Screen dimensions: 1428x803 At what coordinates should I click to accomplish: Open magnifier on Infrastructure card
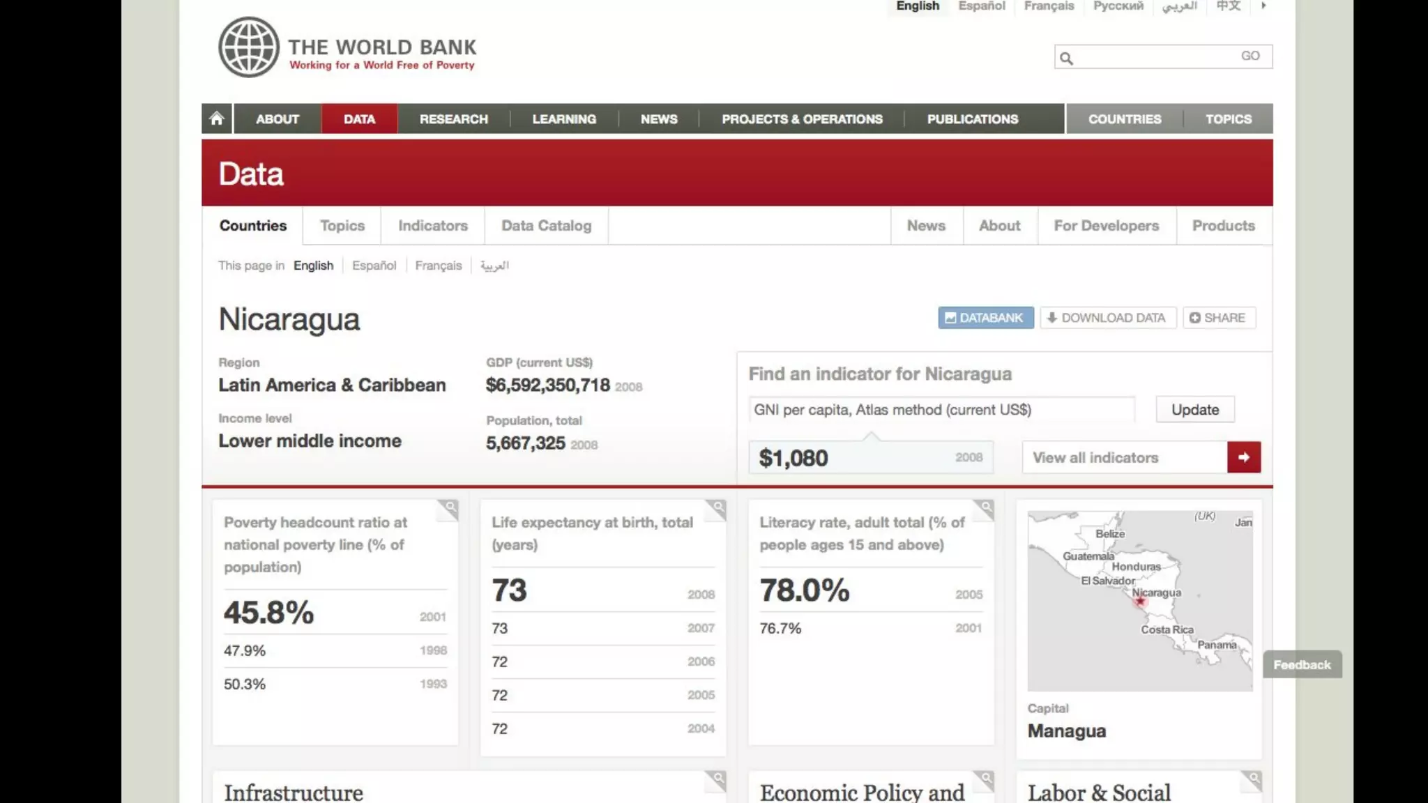[x=717, y=778]
